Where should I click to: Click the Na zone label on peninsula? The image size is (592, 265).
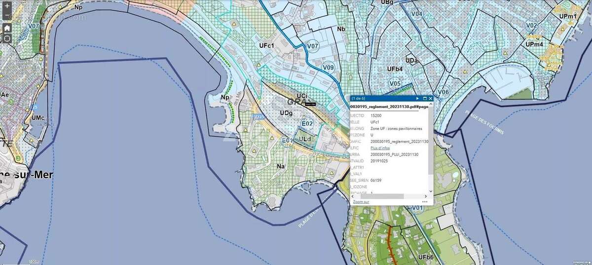click(x=281, y=166)
